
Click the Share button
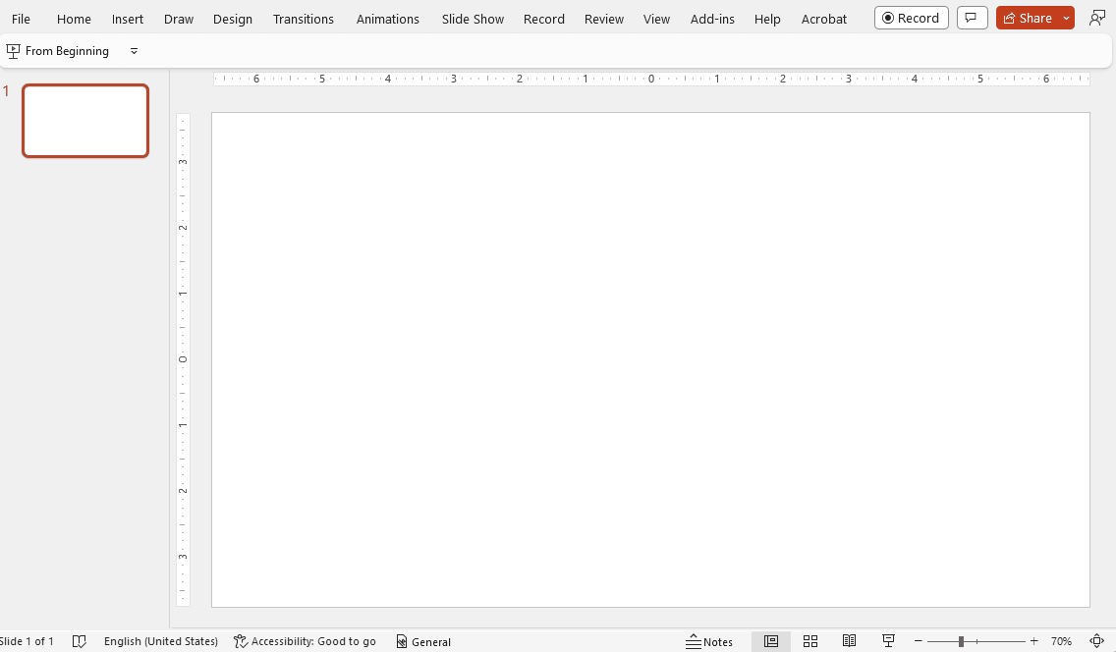(1030, 18)
